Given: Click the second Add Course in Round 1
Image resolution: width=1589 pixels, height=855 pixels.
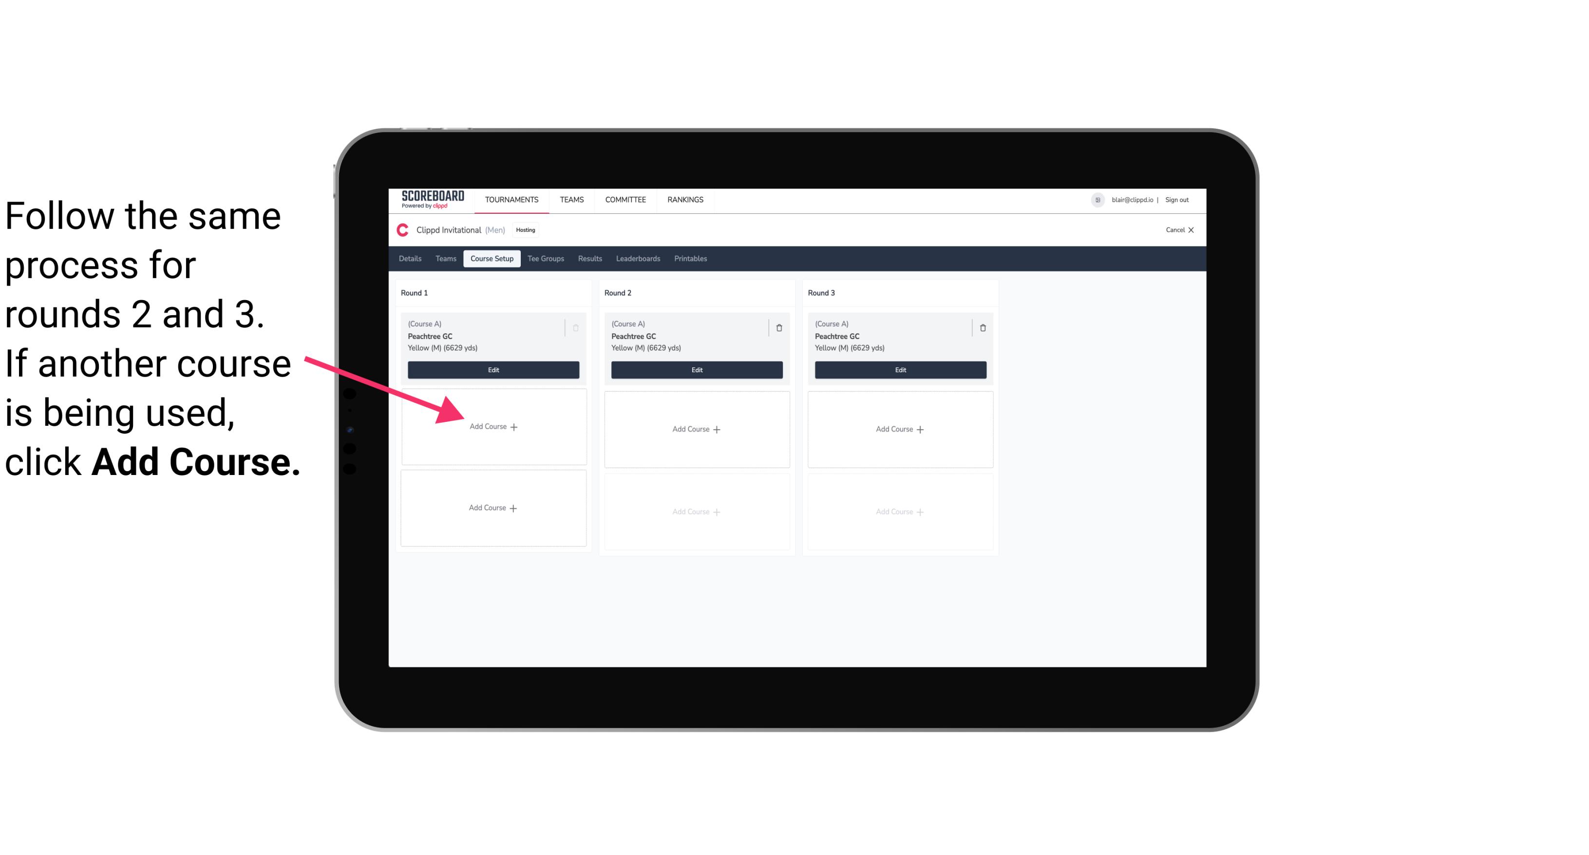Looking at the screenshot, I should coord(492,507).
